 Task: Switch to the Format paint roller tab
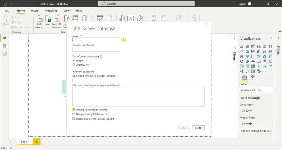click(x=253, y=78)
